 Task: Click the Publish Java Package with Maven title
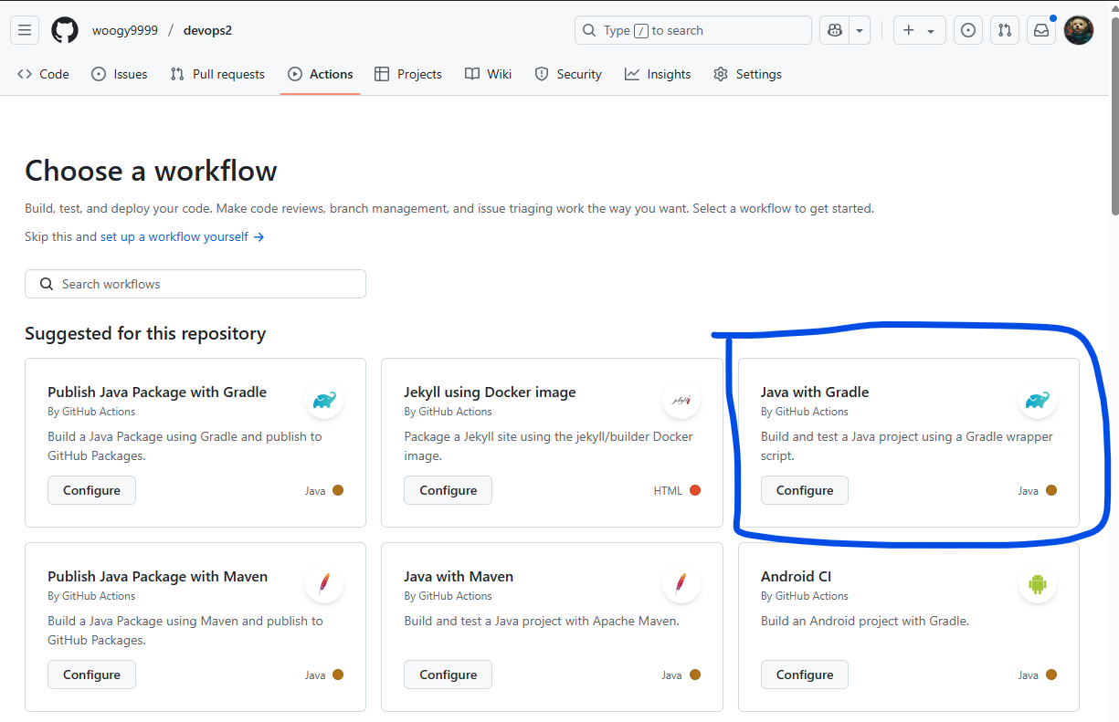(x=158, y=576)
